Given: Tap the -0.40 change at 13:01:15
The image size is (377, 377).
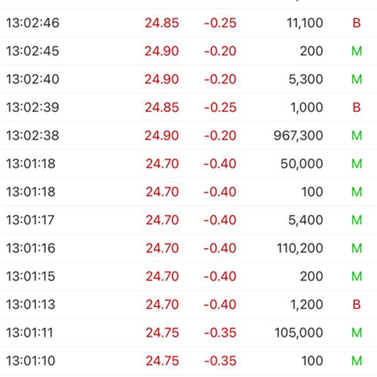Looking at the screenshot, I should [x=220, y=276].
